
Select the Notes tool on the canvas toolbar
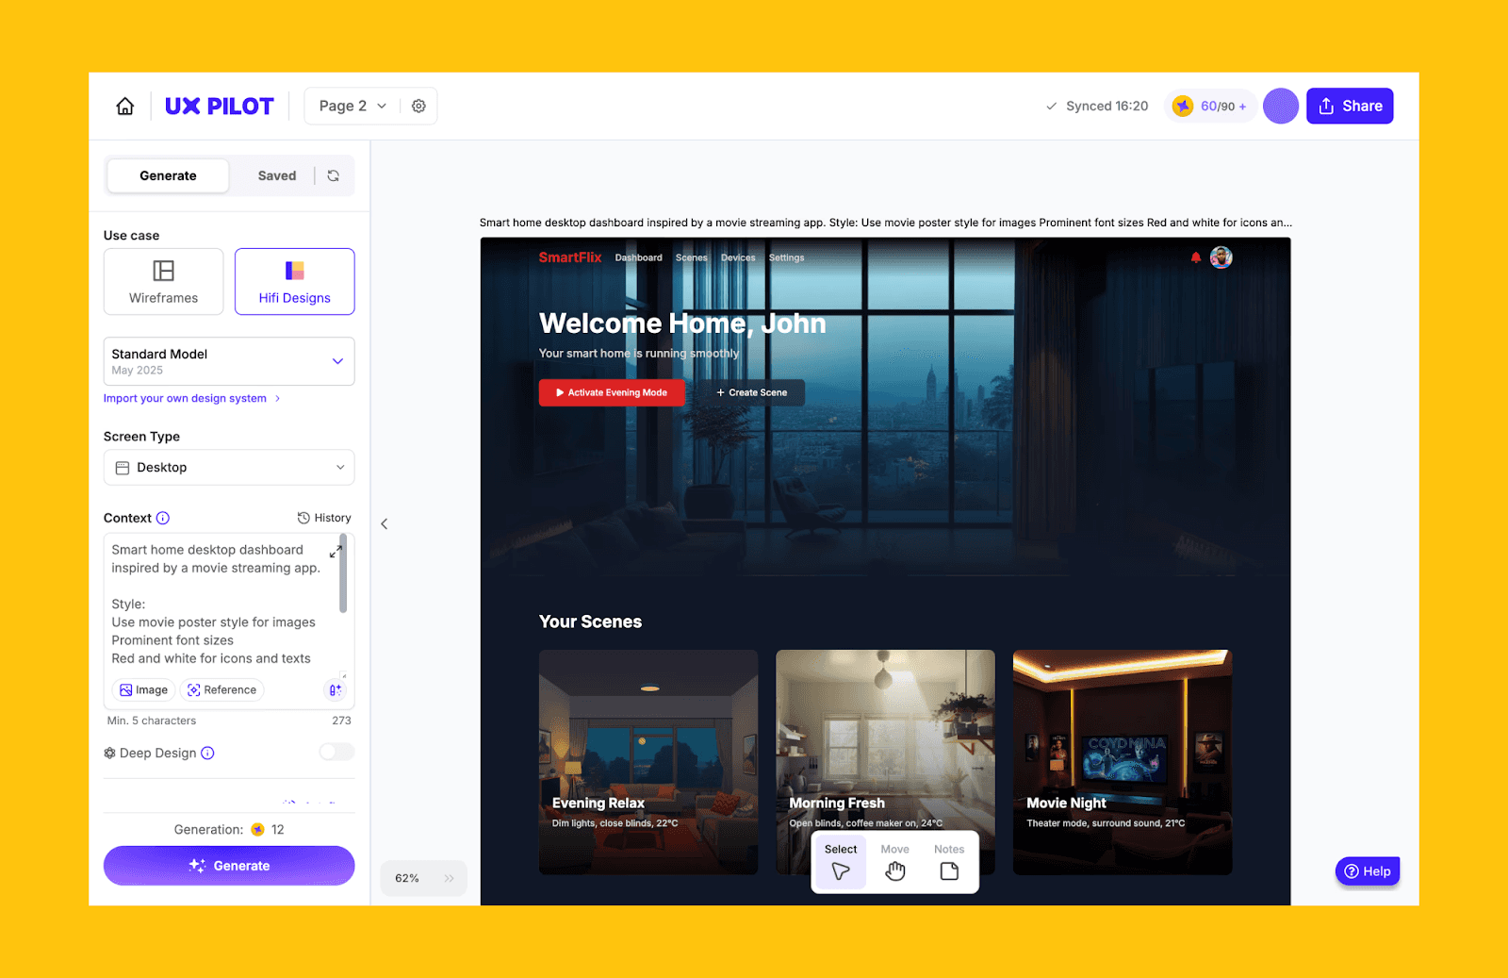coord(948,861)
